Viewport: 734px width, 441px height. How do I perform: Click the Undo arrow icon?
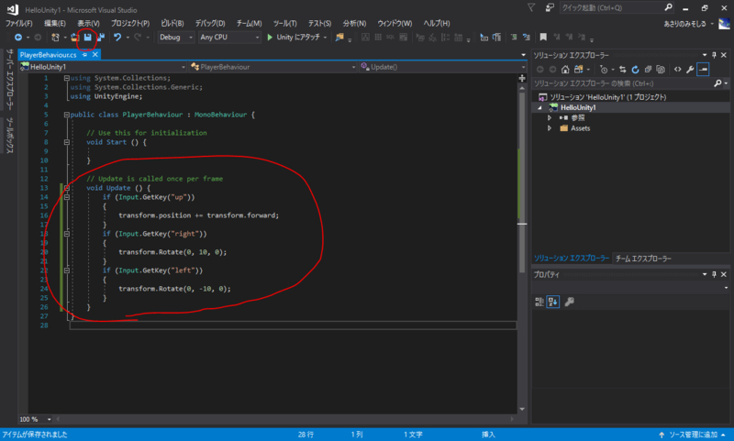point(117,38)
